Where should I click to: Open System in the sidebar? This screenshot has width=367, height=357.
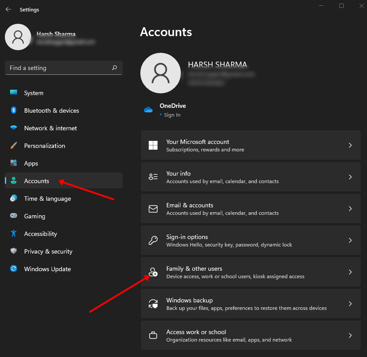(x=34, y=93)
